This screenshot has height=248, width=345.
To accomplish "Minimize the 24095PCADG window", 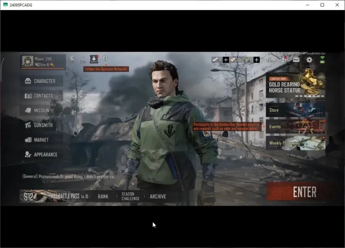I will (308, 5).
